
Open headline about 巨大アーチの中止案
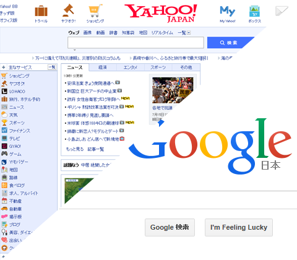pyautogui.click(x=92, y=91)
